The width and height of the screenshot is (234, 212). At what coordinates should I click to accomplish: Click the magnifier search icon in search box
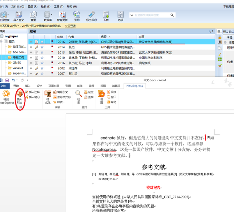click(x=172, y=15)
